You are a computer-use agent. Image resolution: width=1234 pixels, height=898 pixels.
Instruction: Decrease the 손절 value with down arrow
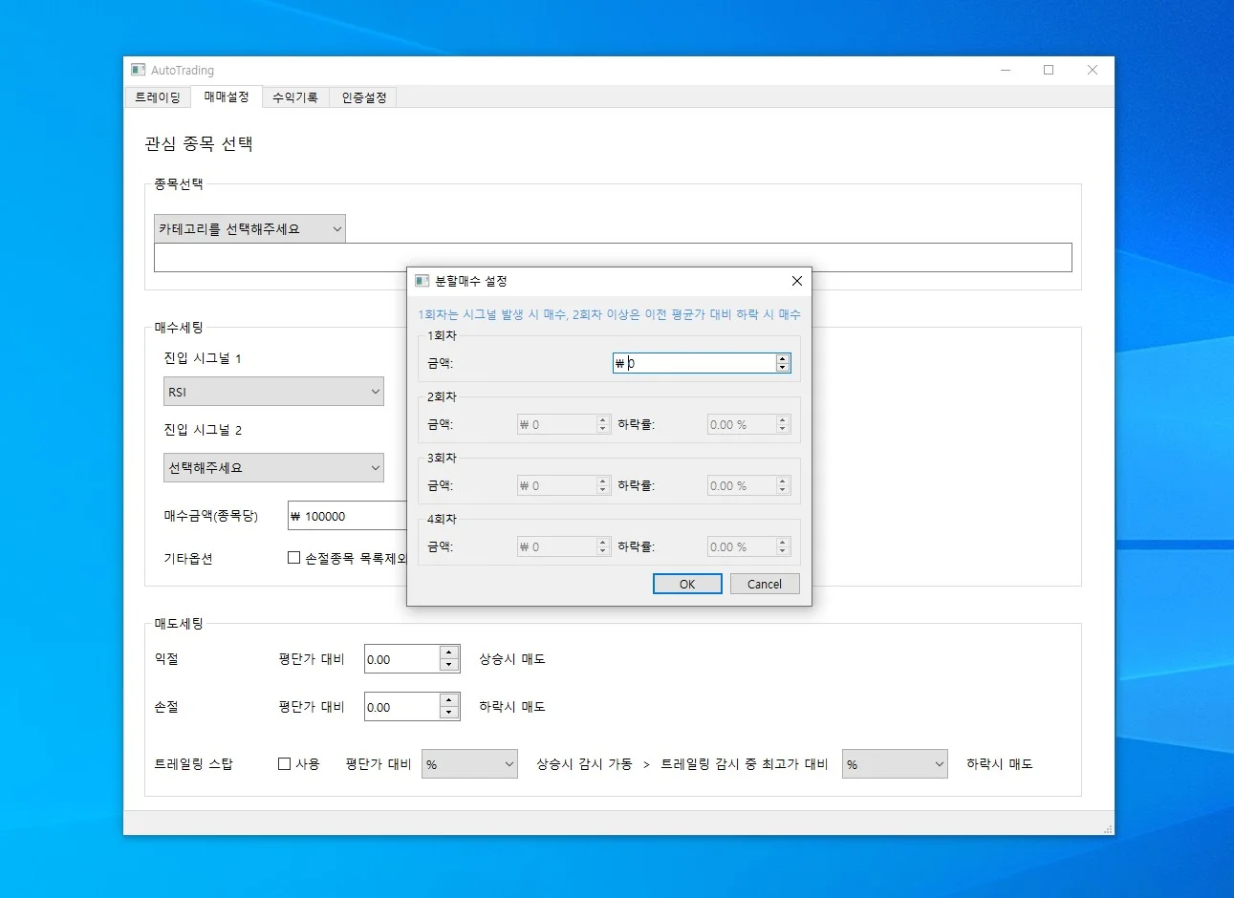[x=449, y=714]
